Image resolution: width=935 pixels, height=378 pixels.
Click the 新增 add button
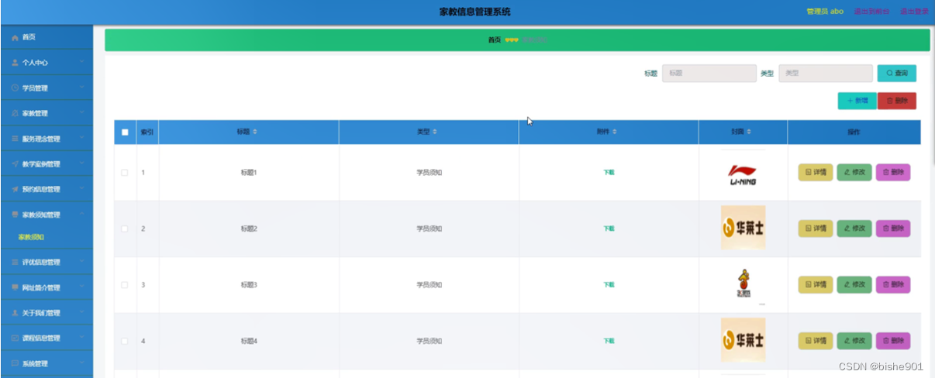coord(857,101)
